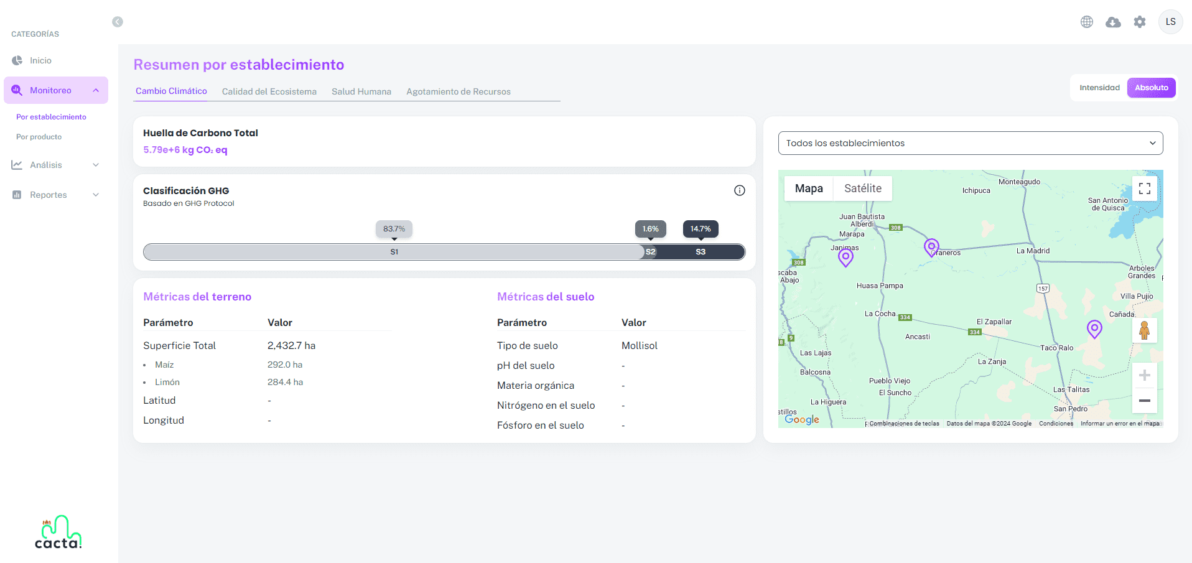This screenshot has height=563, width=1192.
Task: Open map Condiciones link
Action: tap(1056, 424)
